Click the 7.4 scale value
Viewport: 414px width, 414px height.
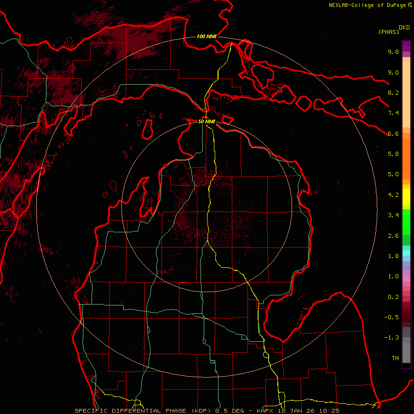[x=393, y=113]
